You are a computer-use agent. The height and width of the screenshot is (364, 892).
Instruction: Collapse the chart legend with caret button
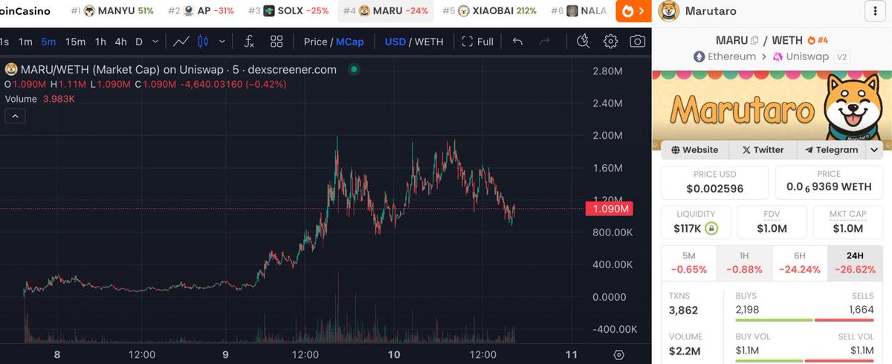point(15,116)
